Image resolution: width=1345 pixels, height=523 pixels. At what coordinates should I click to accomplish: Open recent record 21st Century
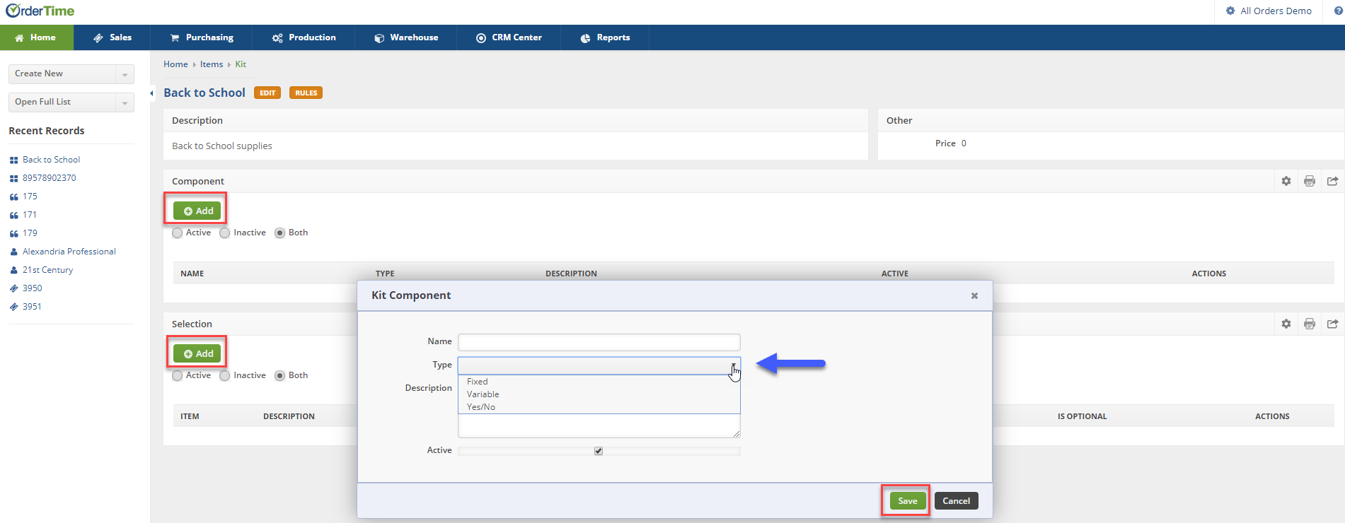[47, 270]
